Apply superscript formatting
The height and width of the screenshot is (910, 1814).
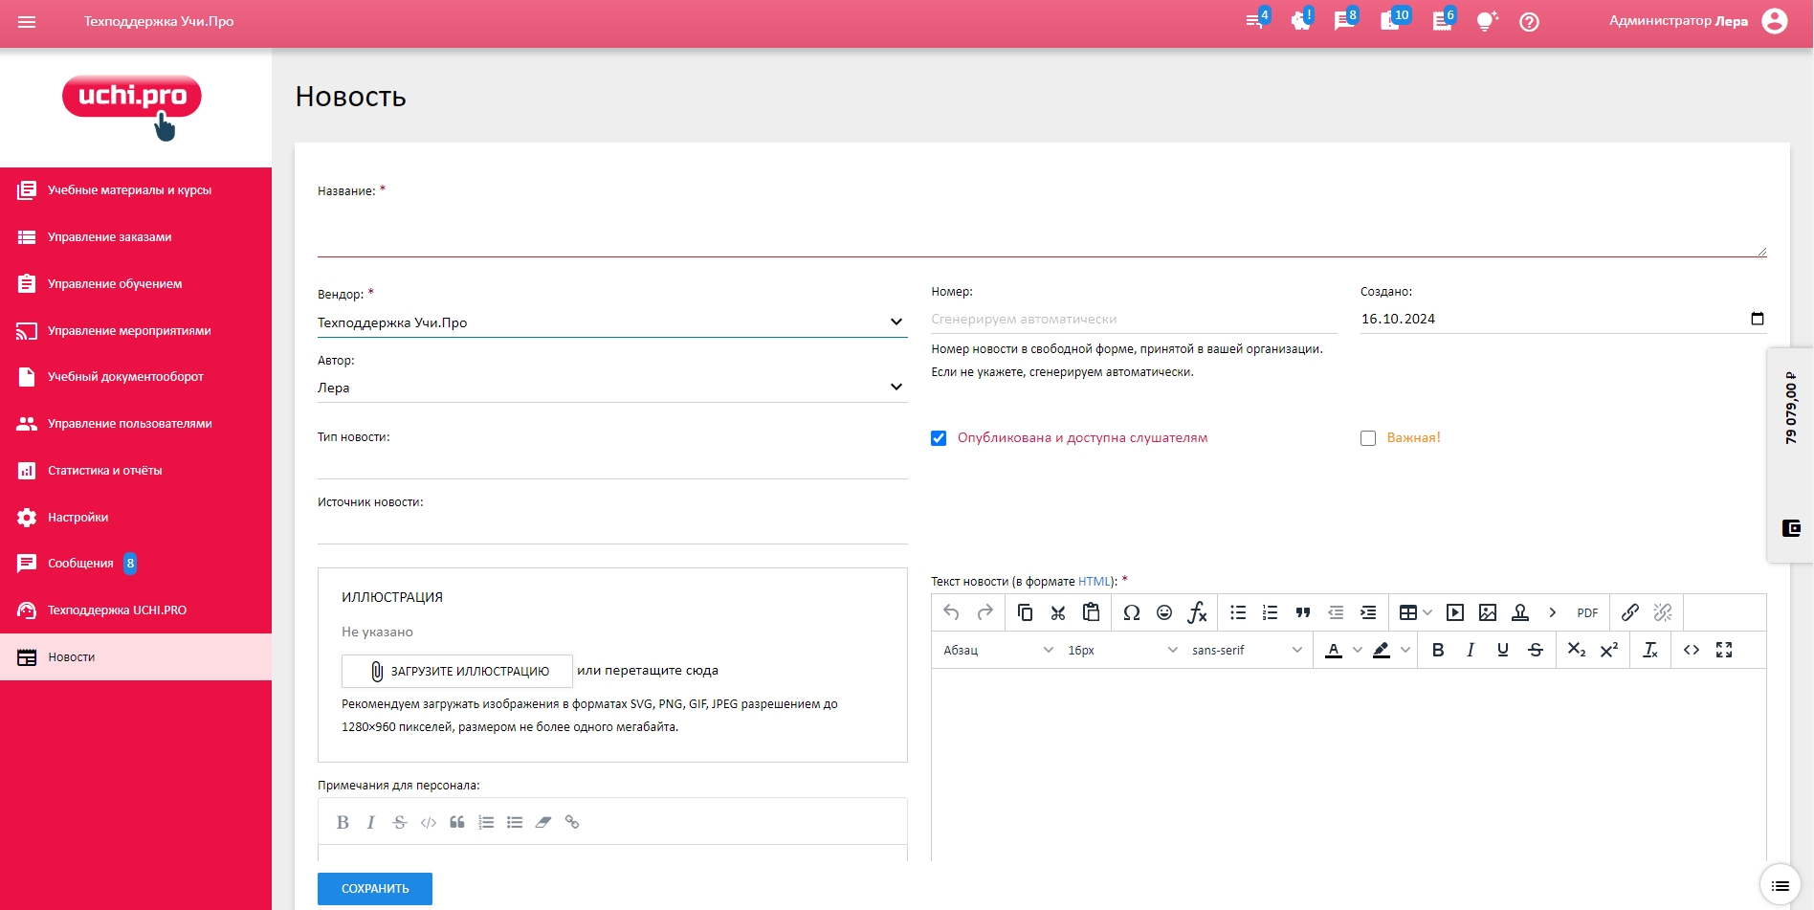click(x=1609, y=650)
